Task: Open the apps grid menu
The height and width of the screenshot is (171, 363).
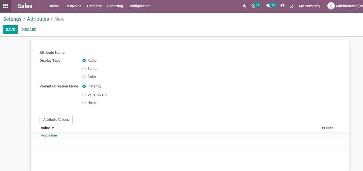Action: (5, 6)
